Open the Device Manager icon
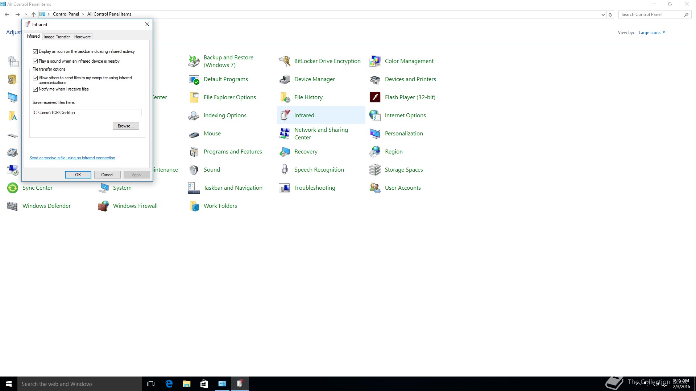 tap(285, 79)
